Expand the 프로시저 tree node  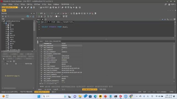6,35
